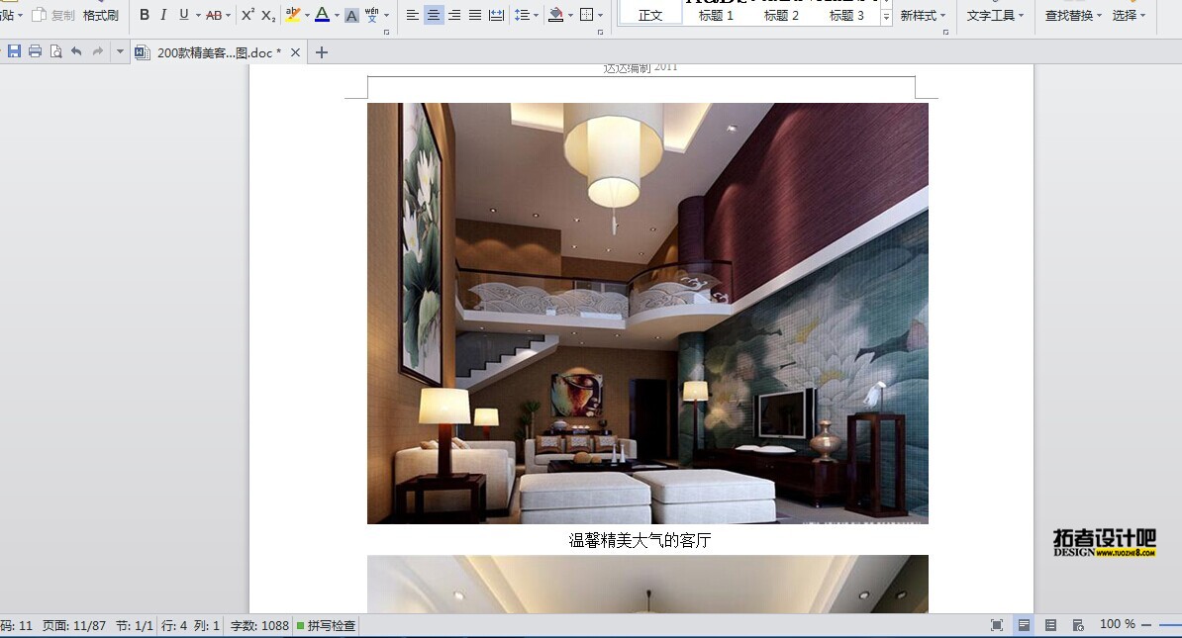This screenshot has width=1182, height=638.
Task: Click the 100 % zoom level
Action: (1118, 624)
